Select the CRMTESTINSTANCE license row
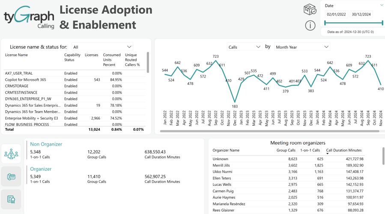385x214 pixels. (x=75, y=93)
